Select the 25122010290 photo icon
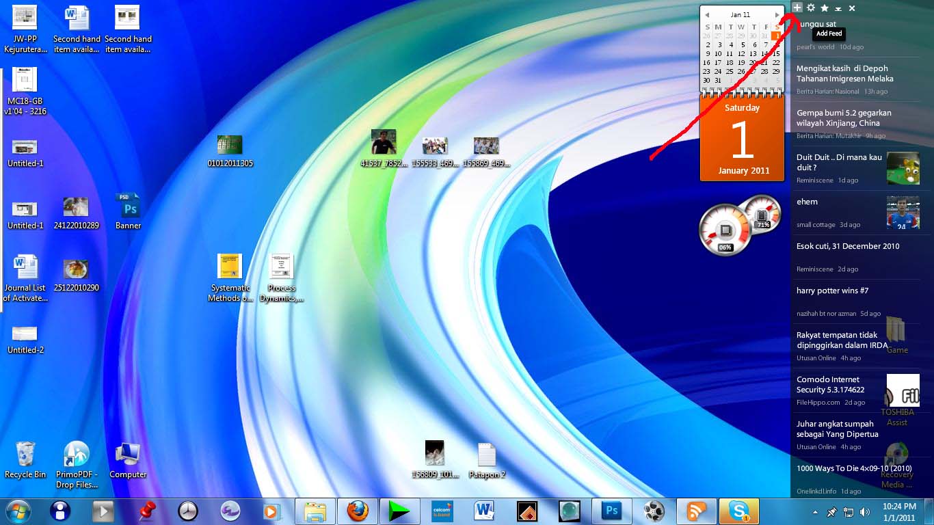This screenshot has height=525, width=934. coord(77,275)
